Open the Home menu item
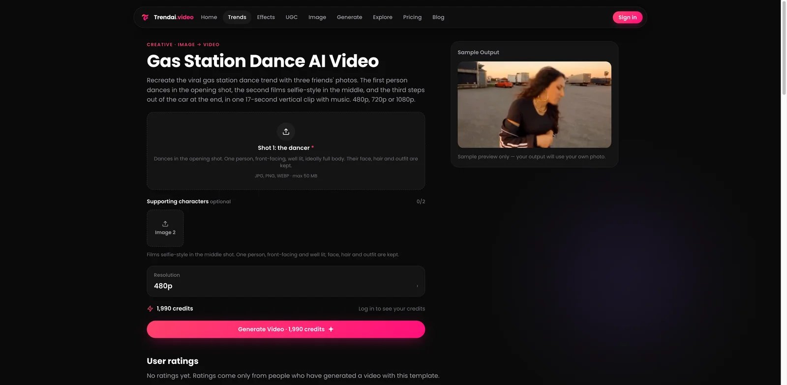The width and height of the screenshot is (787, 385). 209,17
